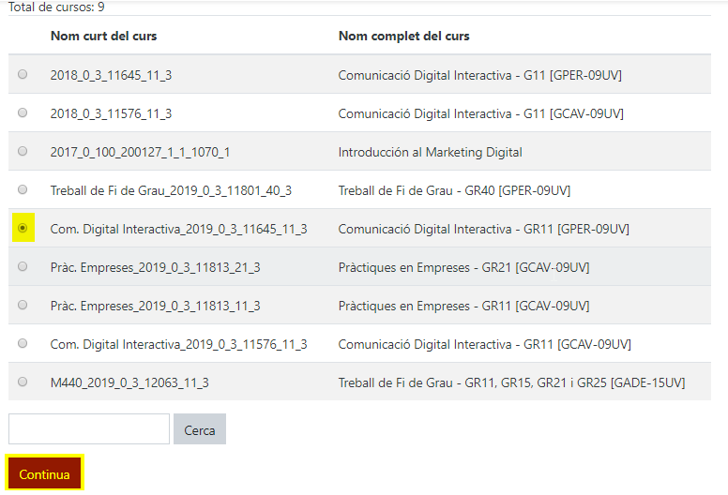The height and width of the screenshot is (495, 728).
Task: Pick radio button for Pràctiques en Empreses GR21
Action: 23,267
